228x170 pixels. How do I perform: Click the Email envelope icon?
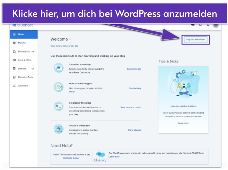click(14, 60)
